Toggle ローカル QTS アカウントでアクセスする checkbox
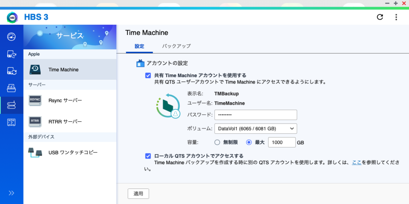409x204 pixels. tap(148, 156)
